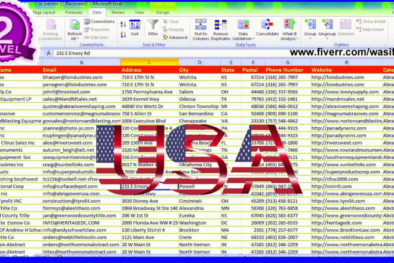The height and width of the screenshot is (263, 394).
Task: Click the Existing Connections icon
Action: pos(51,25)
